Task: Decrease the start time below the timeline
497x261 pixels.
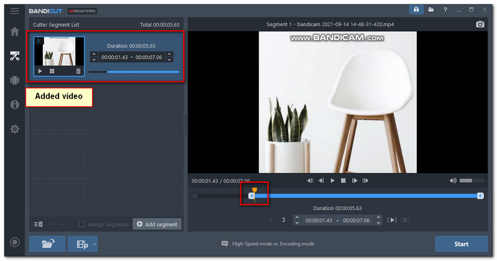Action: click(296, 222)
